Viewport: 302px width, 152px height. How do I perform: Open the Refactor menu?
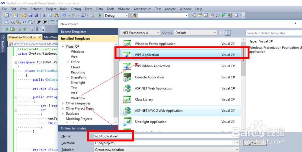pos(37,9)
